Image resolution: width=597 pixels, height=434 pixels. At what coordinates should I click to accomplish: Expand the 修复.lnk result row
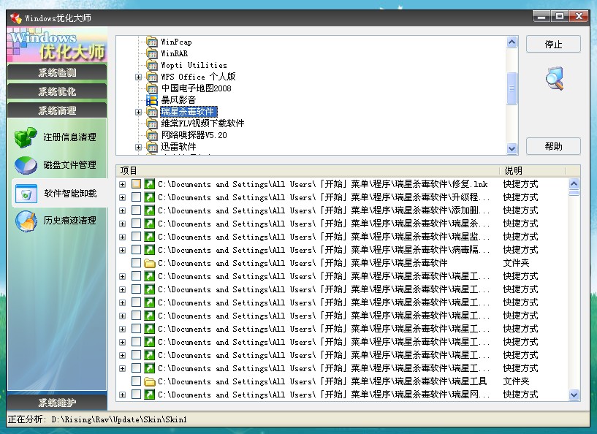(x=122, y=185)
